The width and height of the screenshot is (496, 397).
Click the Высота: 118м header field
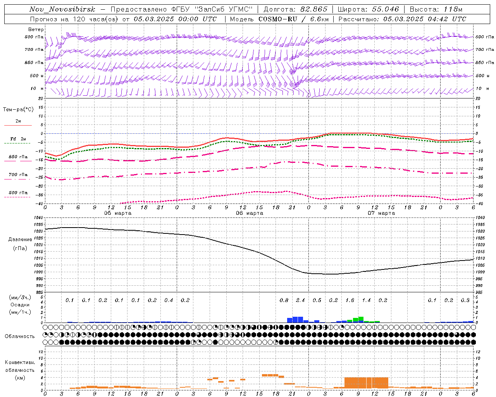tap(436, 10)
